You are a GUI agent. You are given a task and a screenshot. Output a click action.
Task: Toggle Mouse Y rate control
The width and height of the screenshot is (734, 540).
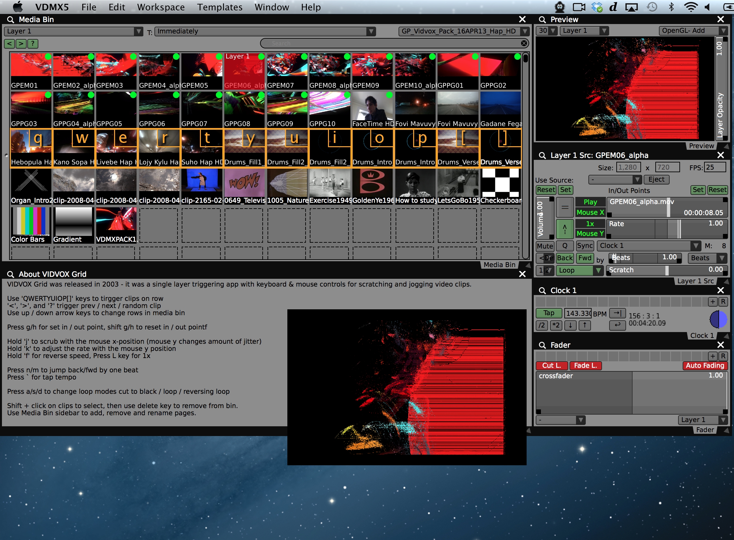click(590, 234)
